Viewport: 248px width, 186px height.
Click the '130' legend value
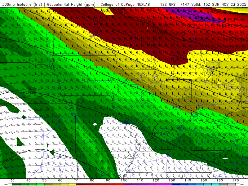172,180
